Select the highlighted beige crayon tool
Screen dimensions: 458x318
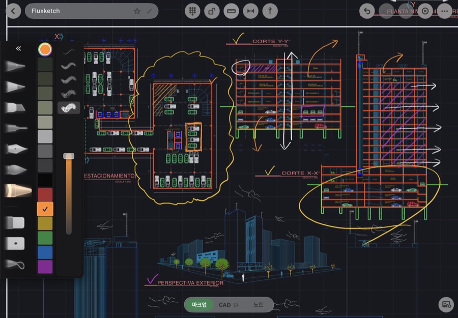tap(18, 191)
